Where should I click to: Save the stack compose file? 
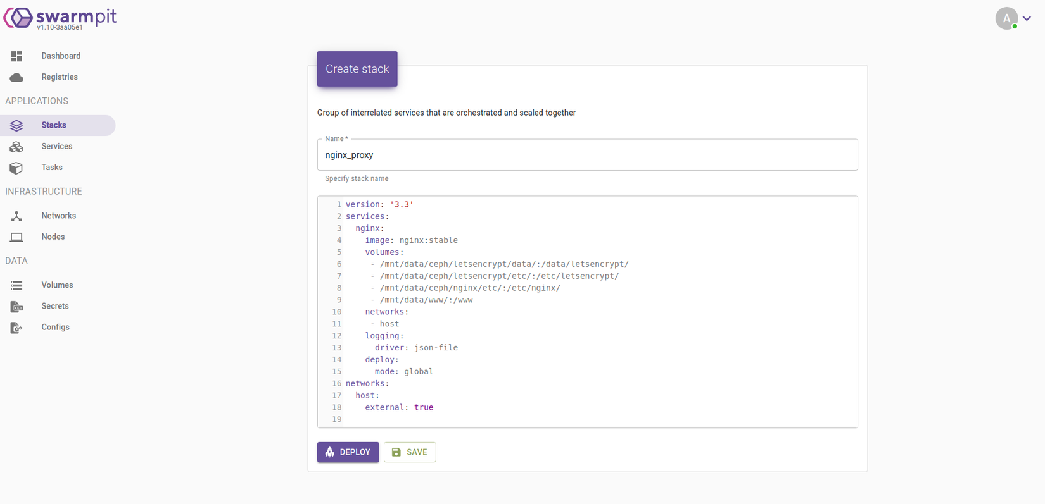[x=410, y=452]
